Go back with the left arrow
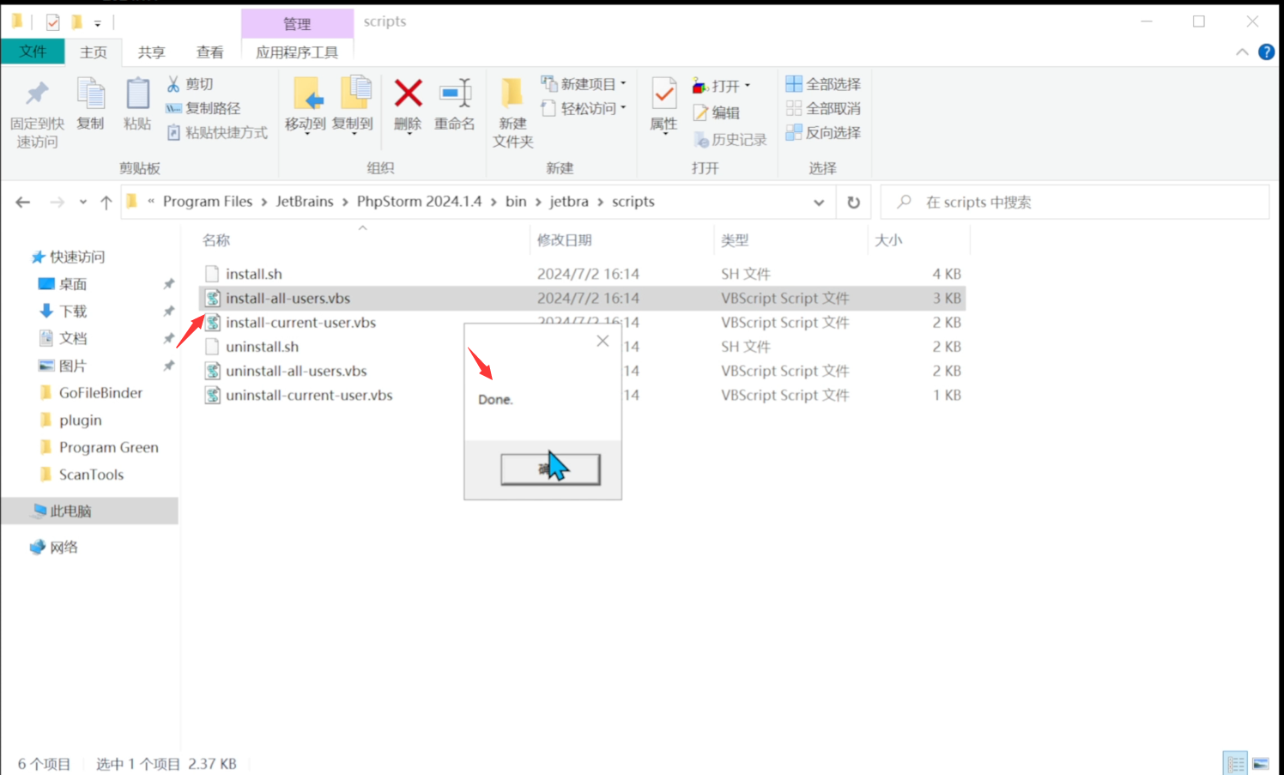The image size is (1284, 775). [23, 203]
